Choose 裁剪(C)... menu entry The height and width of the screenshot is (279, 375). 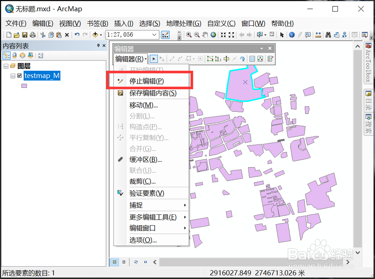click(x=152, y=182)
